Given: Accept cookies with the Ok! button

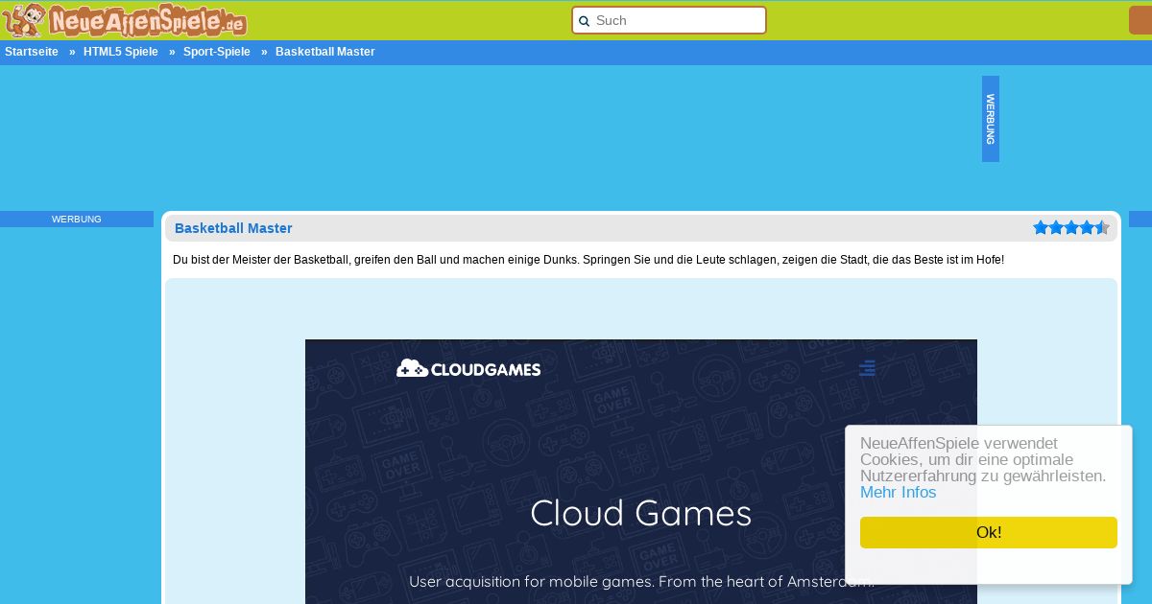Looking at the screenshot, I should [989, 532].
